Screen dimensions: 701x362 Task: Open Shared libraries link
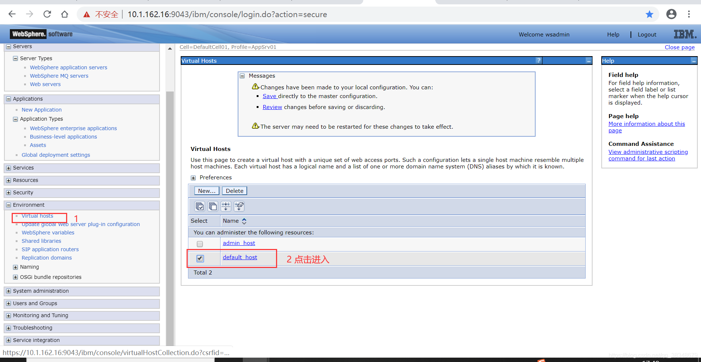[x=41, y=241]
